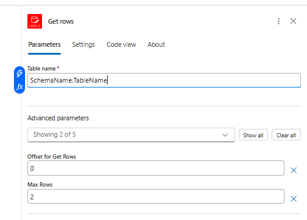The image size is (307, 220).
Task: Open the three-dot more options menu
Action: pos(278,21)
